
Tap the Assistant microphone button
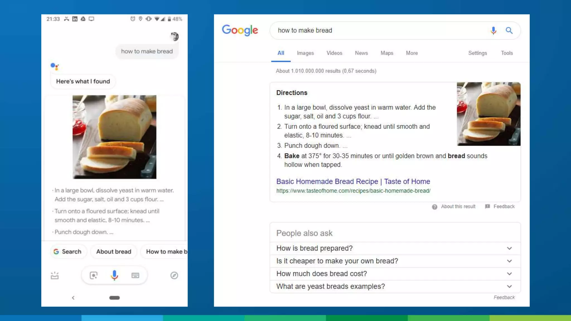[x=114, y=275]
